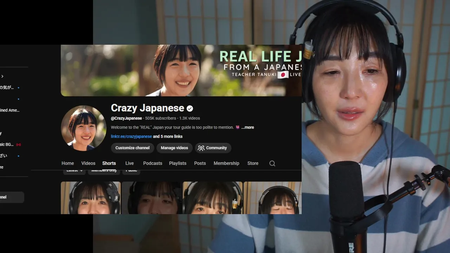Open the Latest sort dropdown chip

74,171
